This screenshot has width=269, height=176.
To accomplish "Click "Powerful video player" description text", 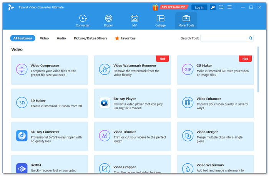I will pyautogui.click(x=138, y=106).
